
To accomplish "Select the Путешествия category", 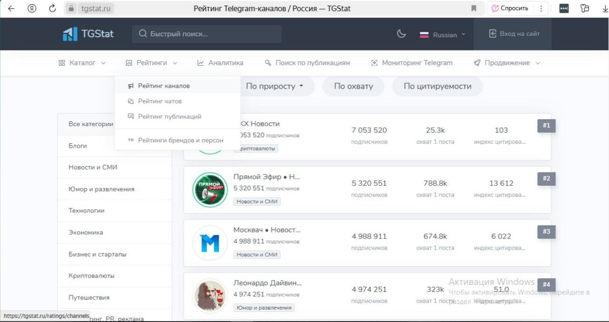I will tap(115, 297).
